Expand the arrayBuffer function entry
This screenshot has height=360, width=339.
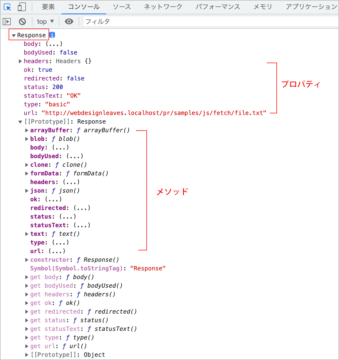point(27,130)
